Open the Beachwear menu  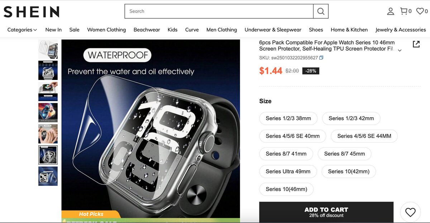[147, 30]
